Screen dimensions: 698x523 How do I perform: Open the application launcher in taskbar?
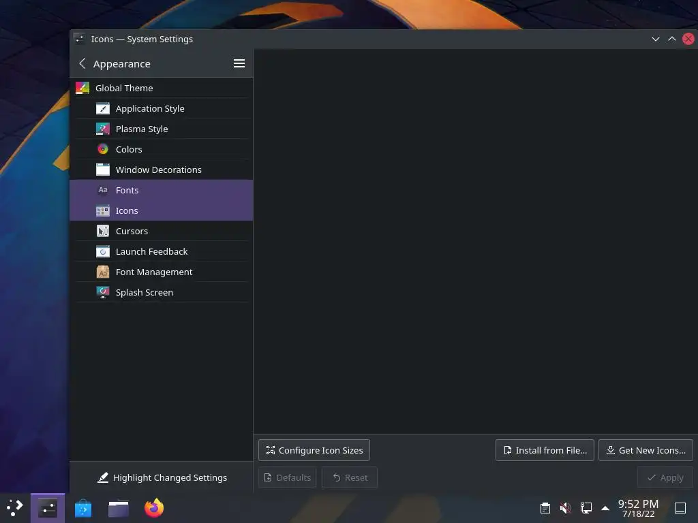tap(15, 508)
